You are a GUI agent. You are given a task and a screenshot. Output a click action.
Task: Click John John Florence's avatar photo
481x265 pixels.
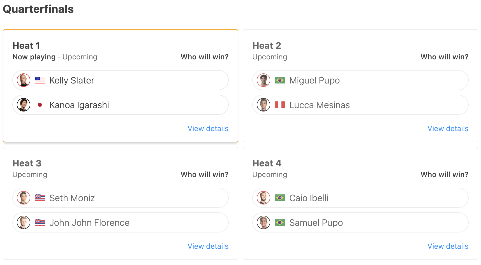pyautogui.click(x=24, y=223)
